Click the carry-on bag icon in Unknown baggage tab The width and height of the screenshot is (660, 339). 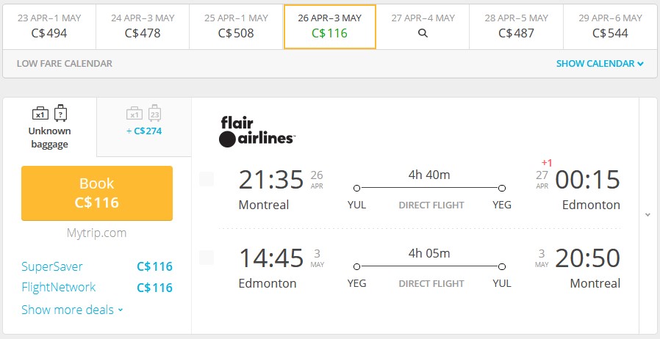click(x=40, y=114)
